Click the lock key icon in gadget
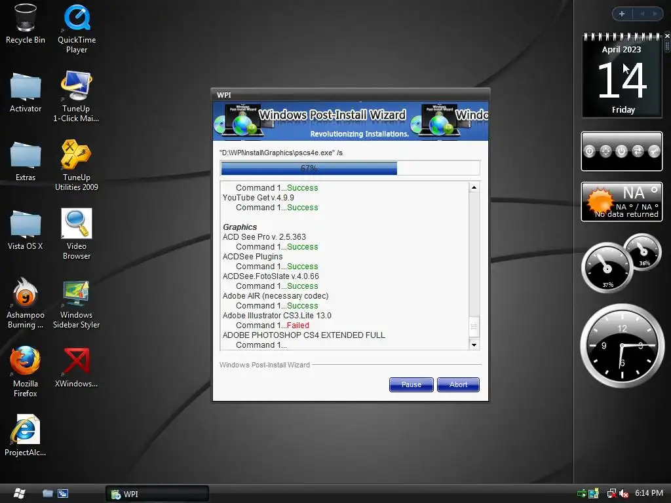The width and height of the screenshot is (671, 503). [654, 151]
